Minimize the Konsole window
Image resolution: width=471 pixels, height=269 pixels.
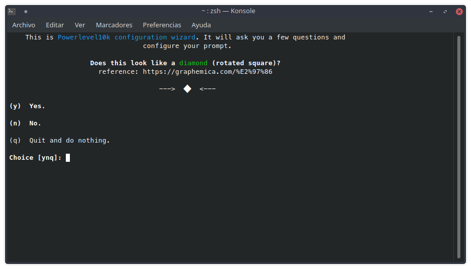[x=431, y=12]
